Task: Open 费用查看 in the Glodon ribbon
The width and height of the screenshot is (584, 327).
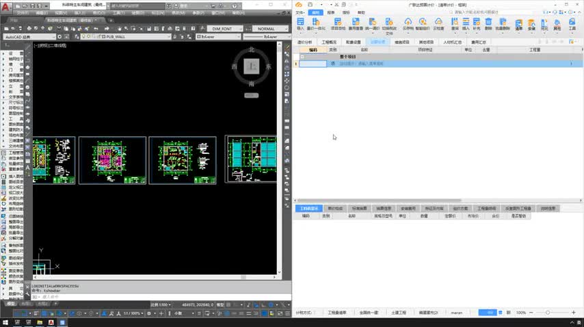Action: tap(356, 23)
